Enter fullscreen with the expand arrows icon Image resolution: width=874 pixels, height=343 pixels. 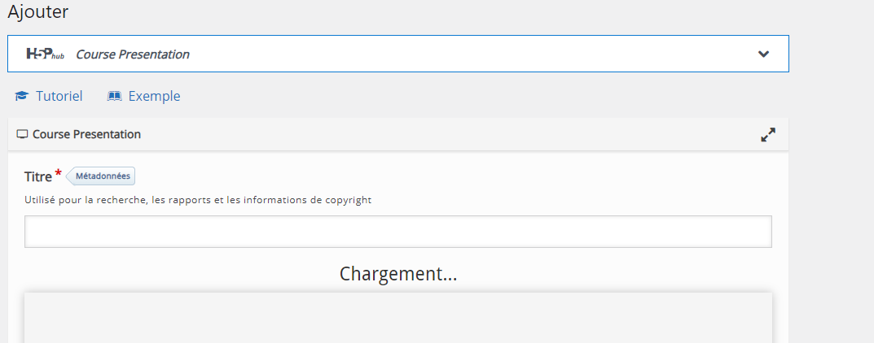[x=768, y=135]
